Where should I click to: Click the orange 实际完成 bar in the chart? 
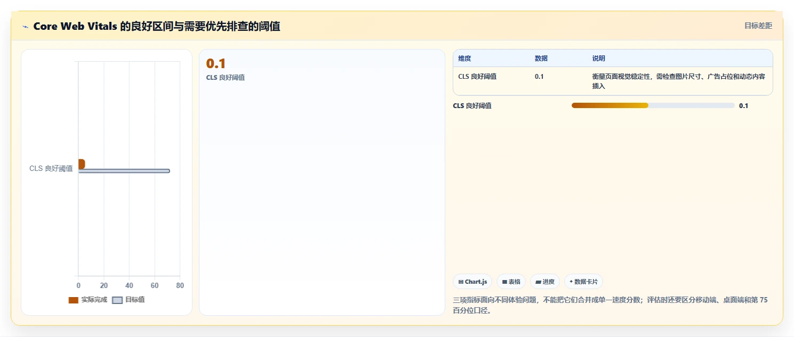click(x=82, y=164)
